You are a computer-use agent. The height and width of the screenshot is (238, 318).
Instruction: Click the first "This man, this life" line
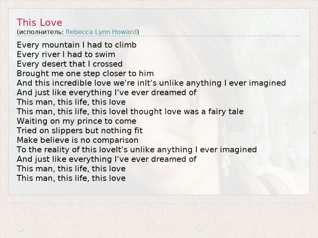tap(71, 102)
